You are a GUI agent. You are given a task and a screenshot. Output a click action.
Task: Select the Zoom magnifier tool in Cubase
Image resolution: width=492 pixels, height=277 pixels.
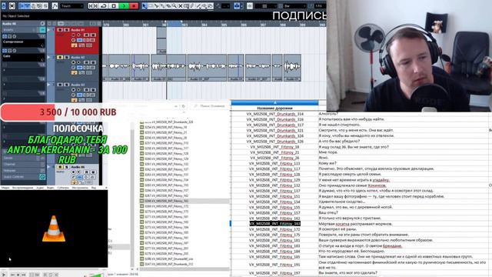[175, 6]
